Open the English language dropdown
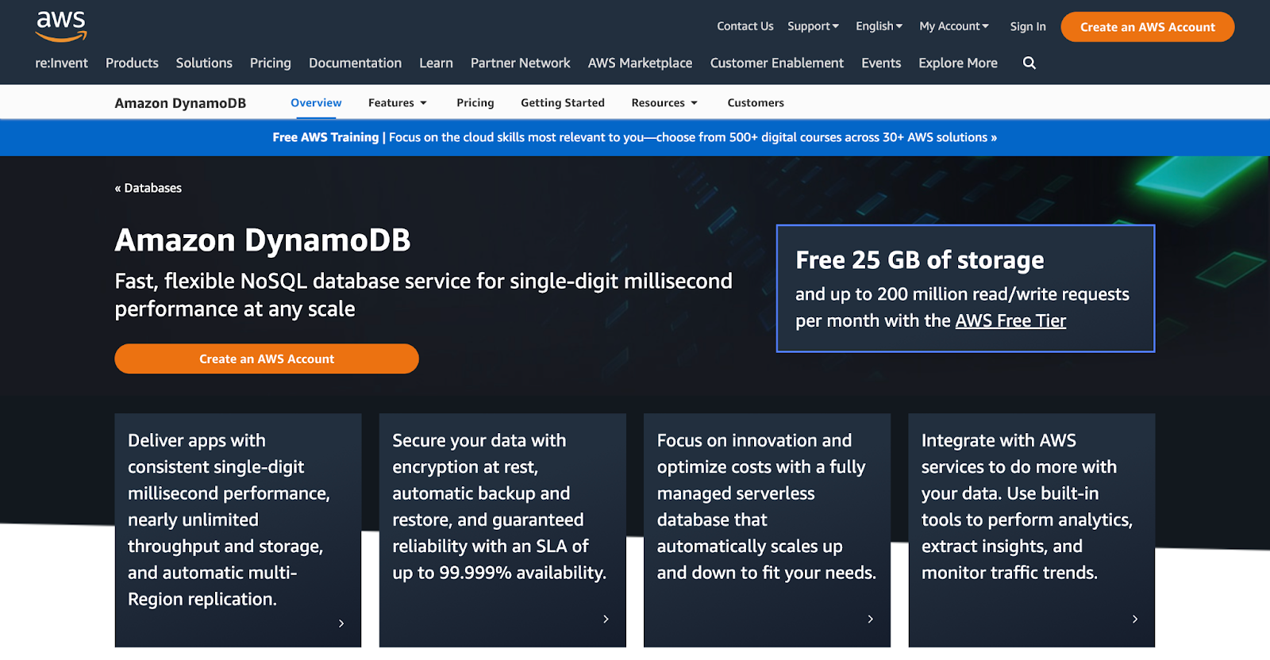Viewport: 1270px width, 660px height. (879, 26)
